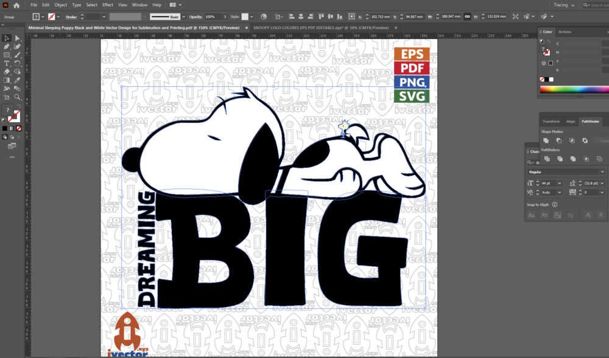The width and height of the screenshot is (609, 358).
Task: Select the Artboard tool
Action: pyautogui.click(x=7, y=97)
